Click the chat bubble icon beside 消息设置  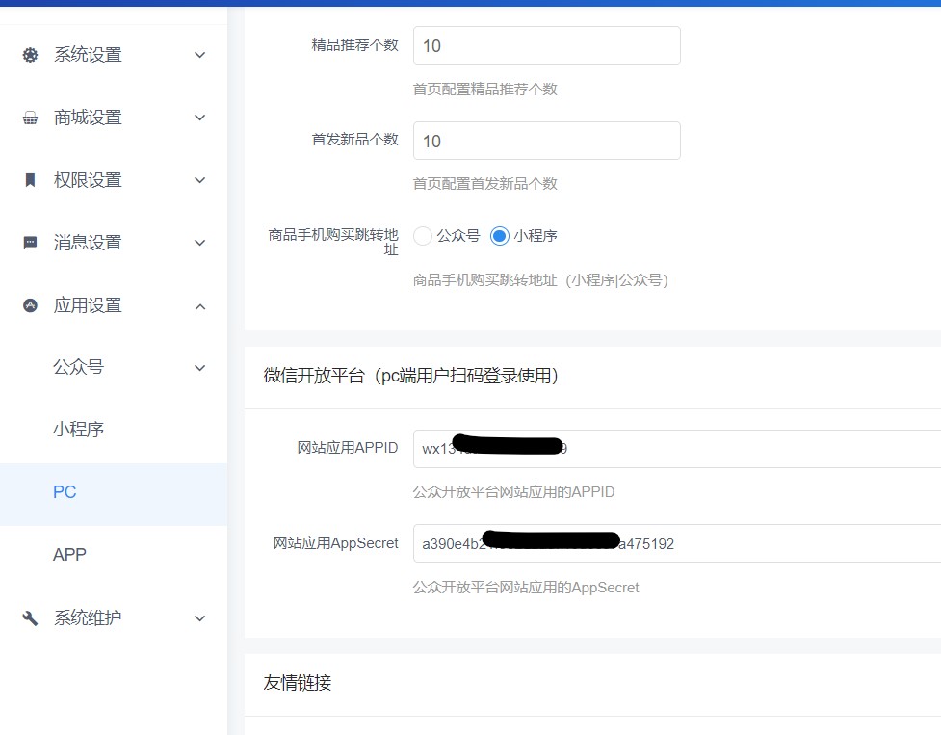[30, 243]
